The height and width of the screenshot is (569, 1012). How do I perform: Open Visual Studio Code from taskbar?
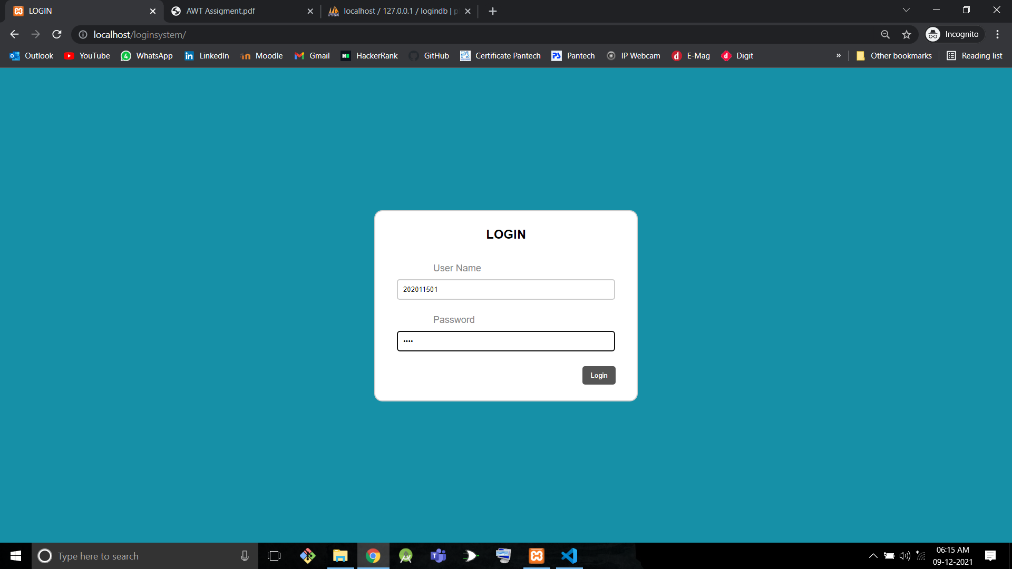569,556
